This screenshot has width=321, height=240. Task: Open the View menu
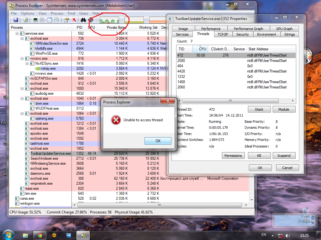click(42, 13)
